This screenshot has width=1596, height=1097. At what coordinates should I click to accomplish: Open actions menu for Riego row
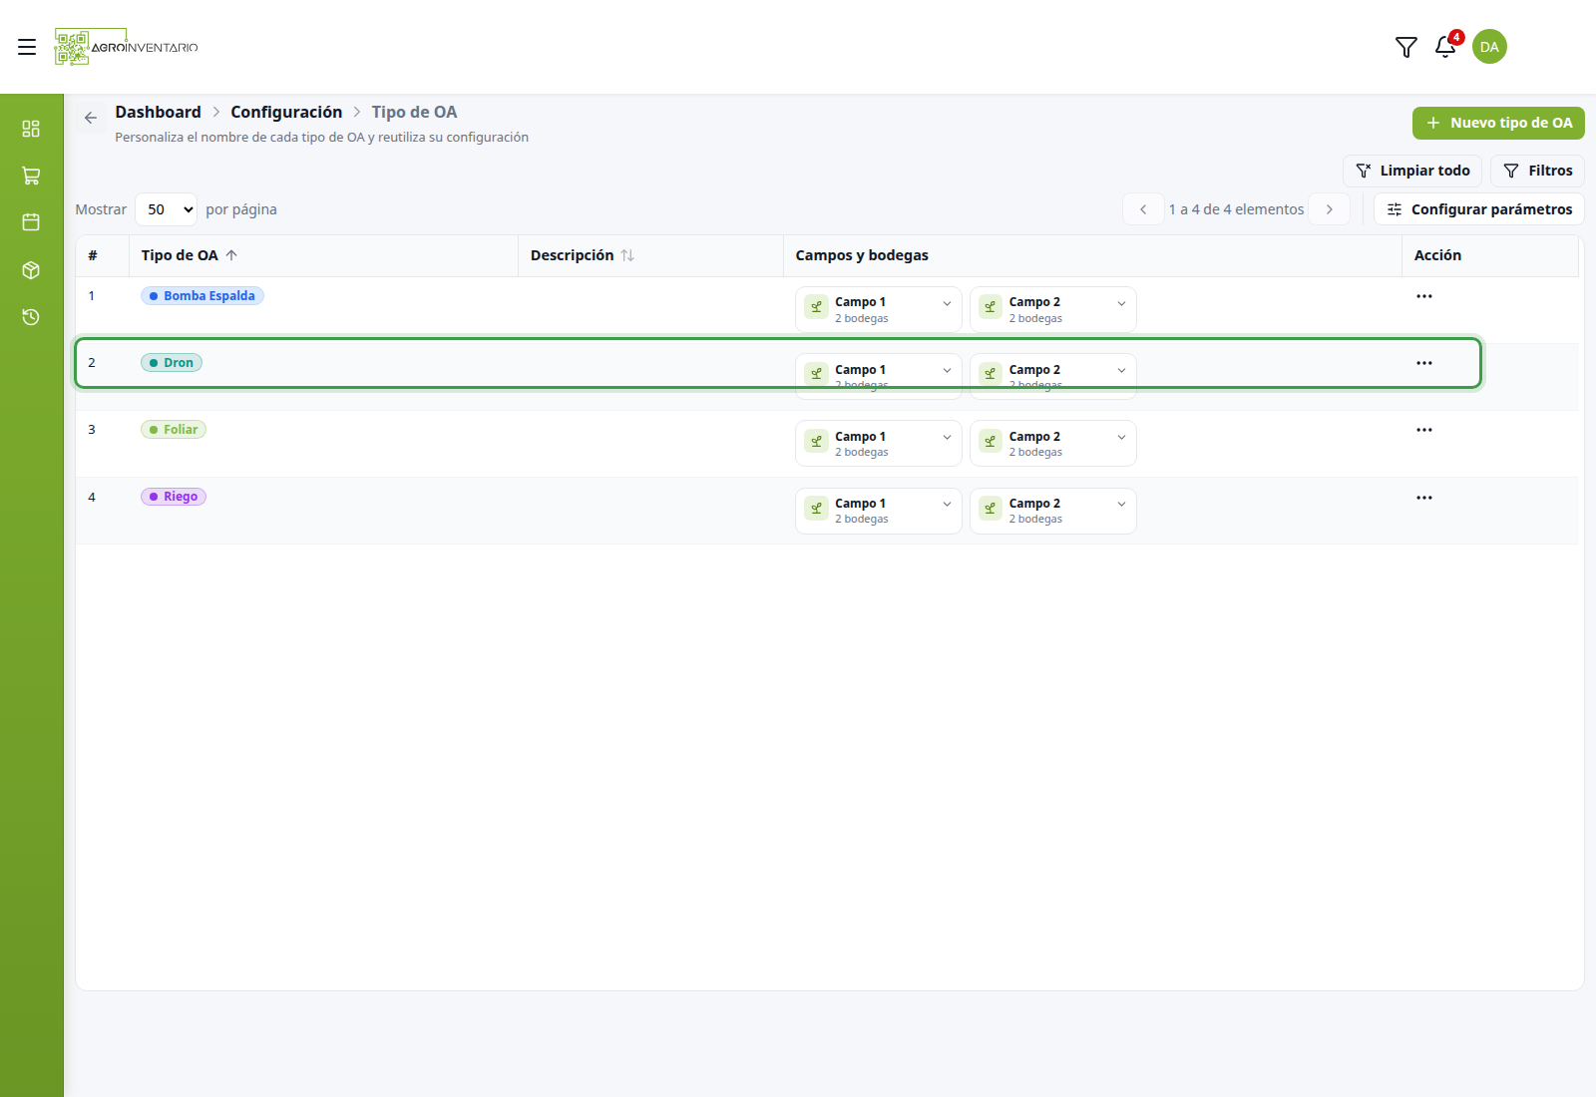(x=1424, y=498)
